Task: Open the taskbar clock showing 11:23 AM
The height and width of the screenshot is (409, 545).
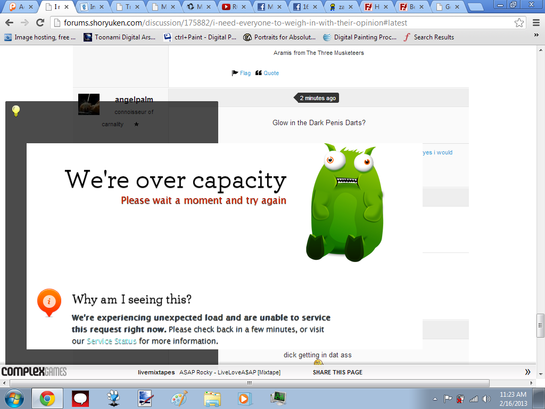Action: 514,399
